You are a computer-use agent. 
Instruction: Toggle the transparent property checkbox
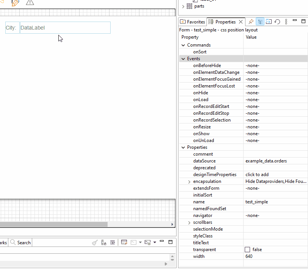247,250
